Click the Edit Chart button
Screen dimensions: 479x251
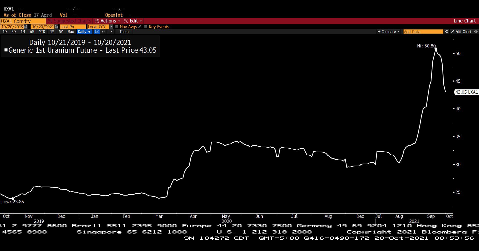click(461, 32)
